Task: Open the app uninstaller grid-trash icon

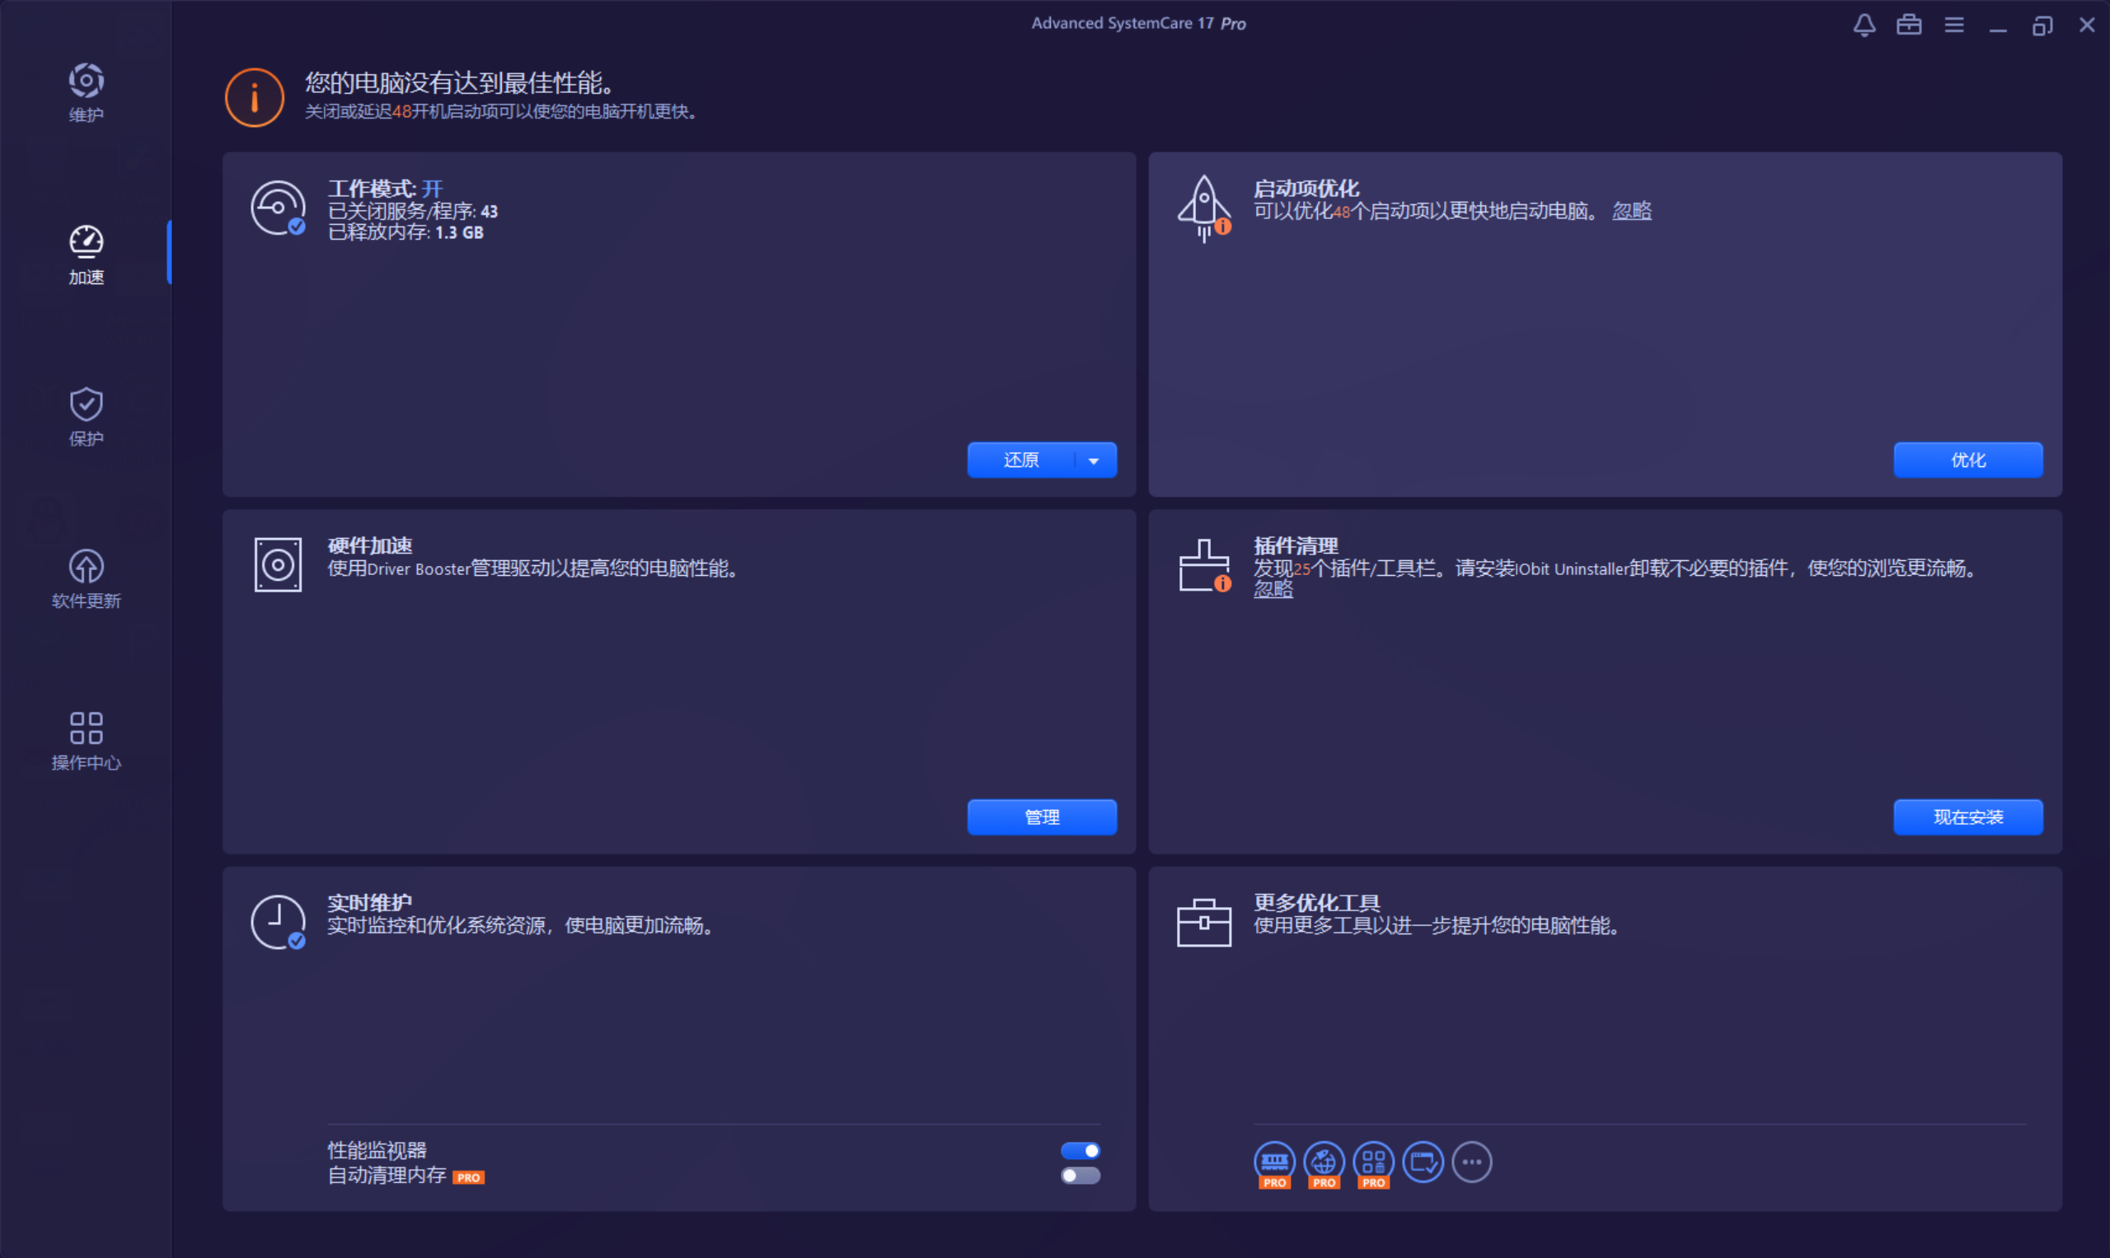Action: pos(1373,1162)
